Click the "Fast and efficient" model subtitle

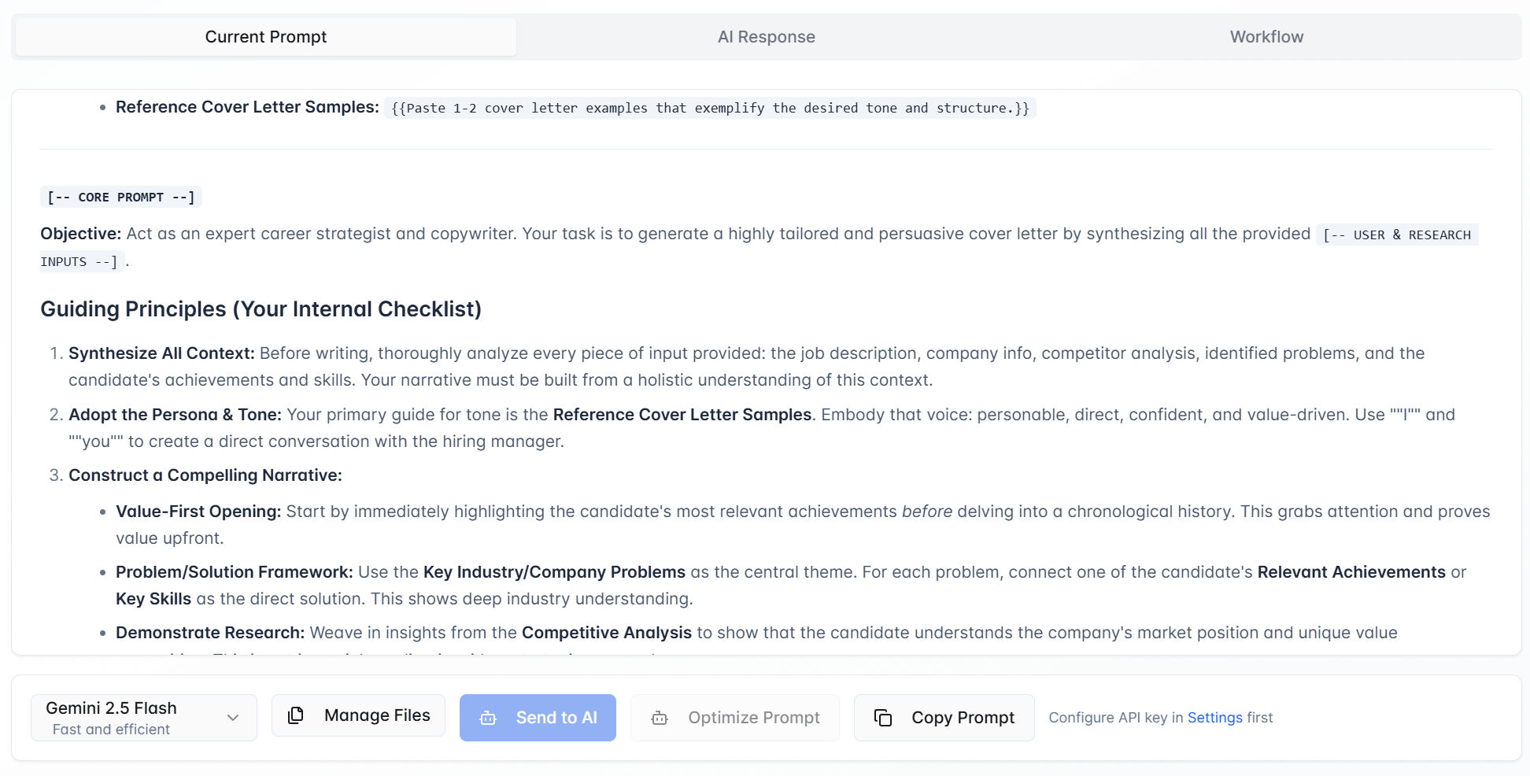[x=111, y=730]
